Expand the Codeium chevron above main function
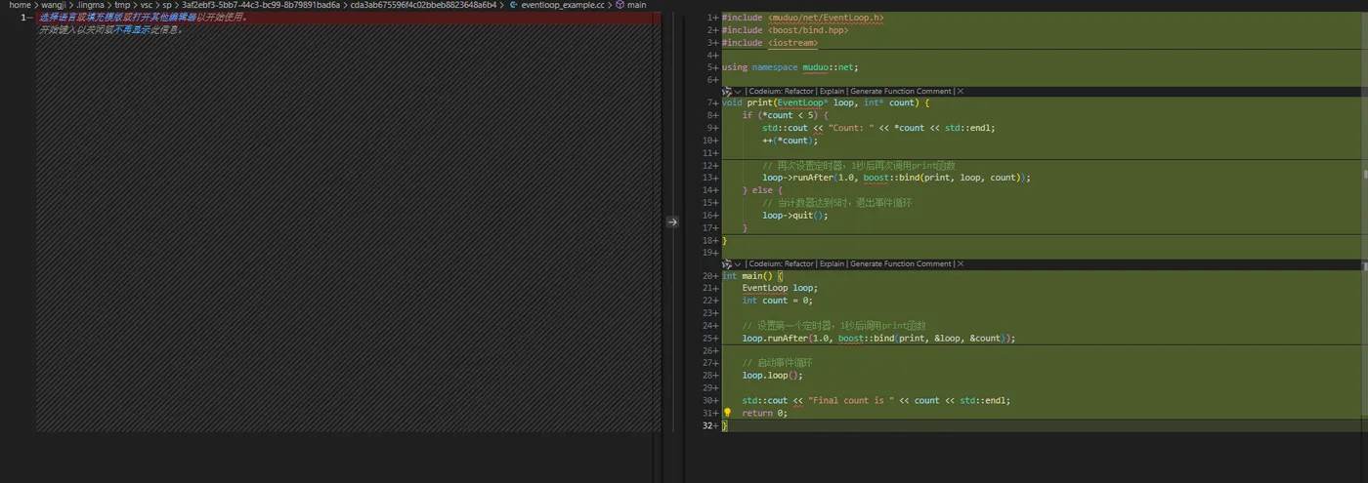Screen dimensions: 1368x483 [x=738, y=263]
